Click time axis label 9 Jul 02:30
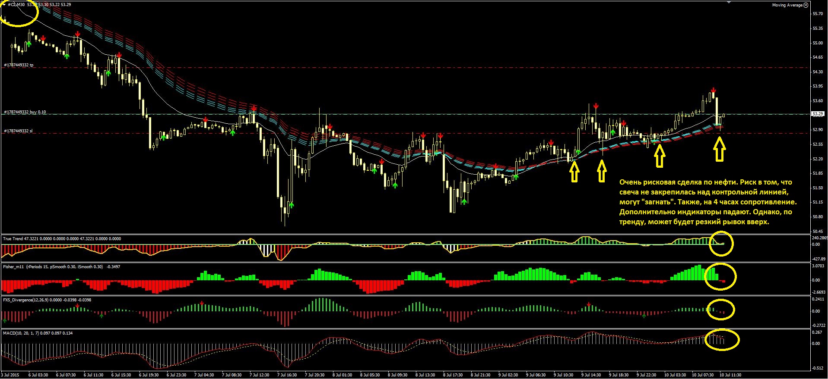The image size is (828, 379). tap(508, 375)
